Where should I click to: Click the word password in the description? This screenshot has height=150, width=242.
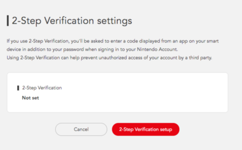click(x=74, y=49)
